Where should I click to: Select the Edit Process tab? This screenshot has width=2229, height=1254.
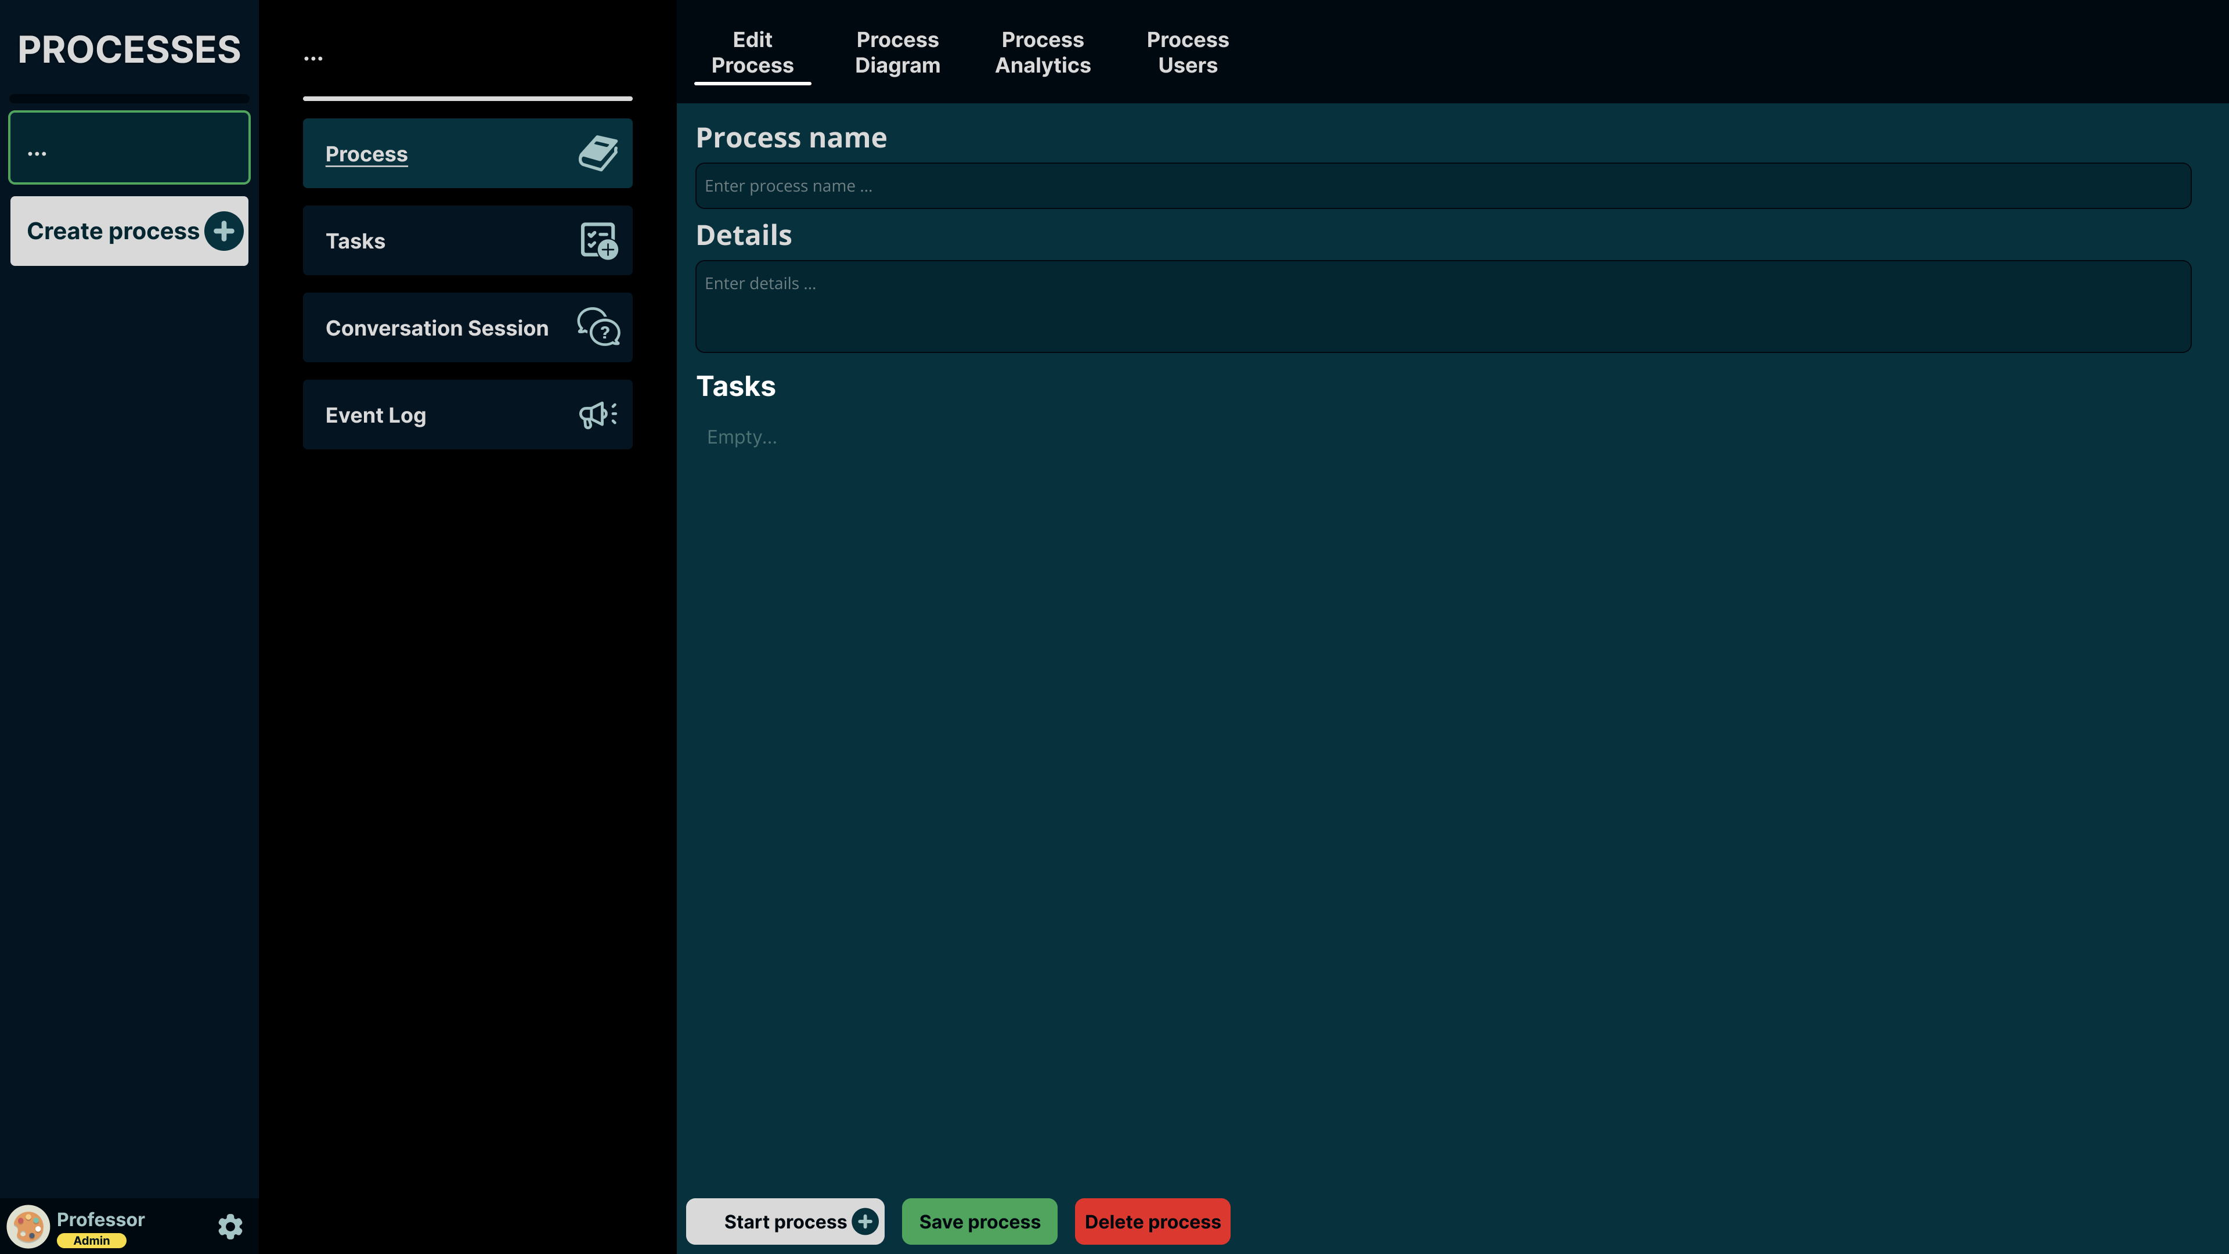click(x=752, y=53)
